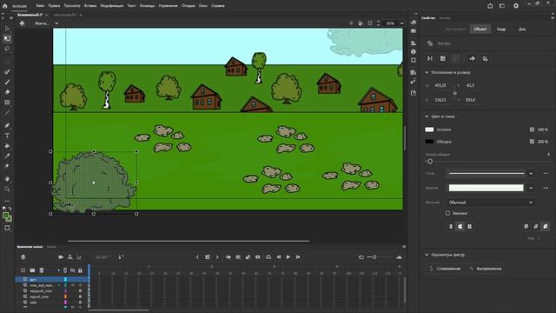Click the layer parenting view icon
556x313 pixels.
click(x=69, y=257)
